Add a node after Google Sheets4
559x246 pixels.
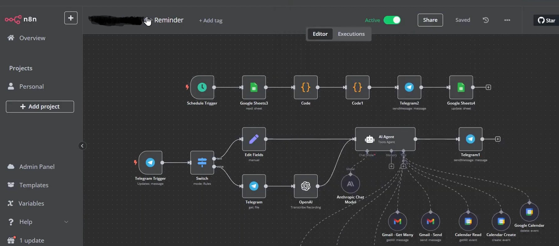point(488,87)
